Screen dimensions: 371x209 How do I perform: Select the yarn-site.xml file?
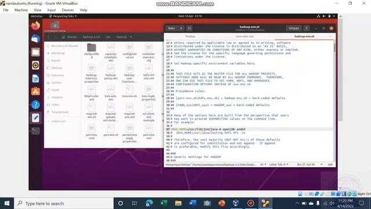[148, 132]
